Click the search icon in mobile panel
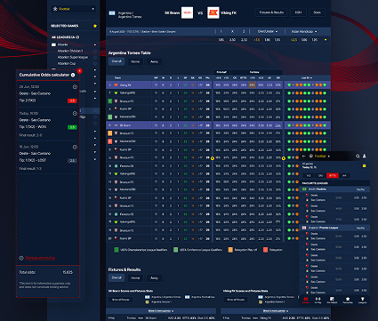Screen dimensions: 378x321 point(358,156)
